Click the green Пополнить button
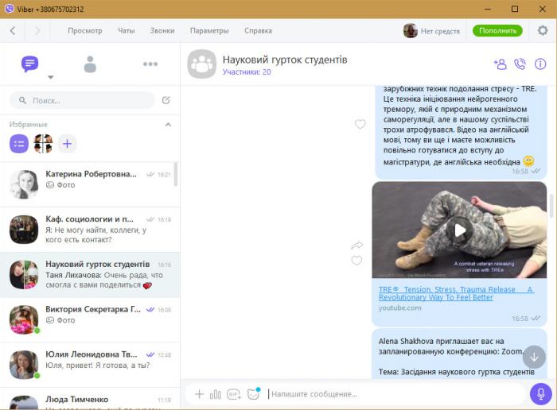Image resolution: width=557 pixels, height=410 pixels. point(497,31)
